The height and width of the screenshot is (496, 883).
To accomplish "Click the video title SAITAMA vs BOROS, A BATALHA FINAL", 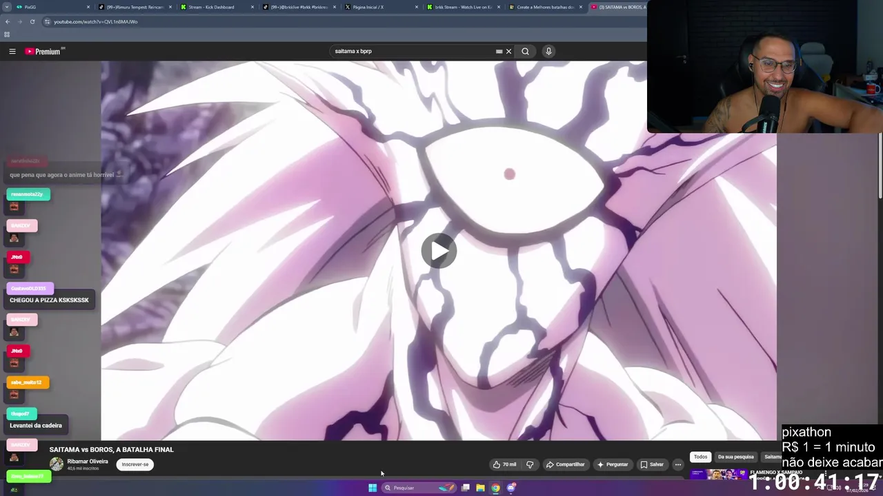I will (111, 449).
